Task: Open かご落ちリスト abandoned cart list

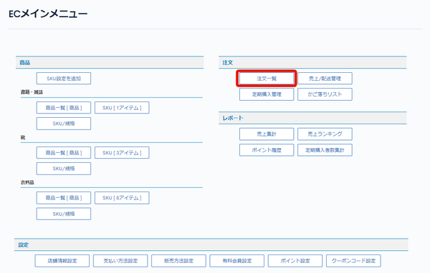Action: (x=325, y=94)
